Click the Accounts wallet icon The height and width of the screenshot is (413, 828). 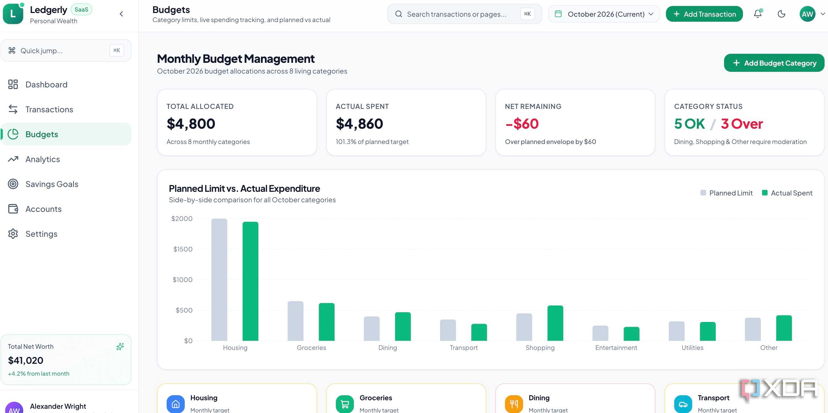coord(13,209)
